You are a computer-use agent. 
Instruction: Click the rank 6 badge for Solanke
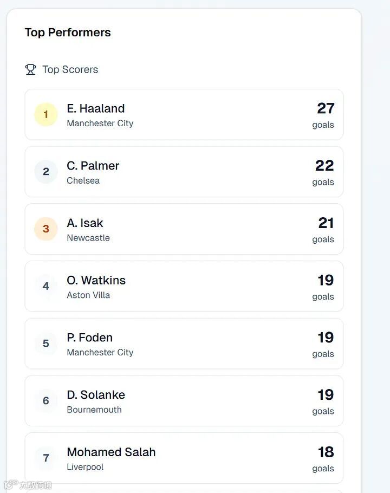(x=46, y=400)
